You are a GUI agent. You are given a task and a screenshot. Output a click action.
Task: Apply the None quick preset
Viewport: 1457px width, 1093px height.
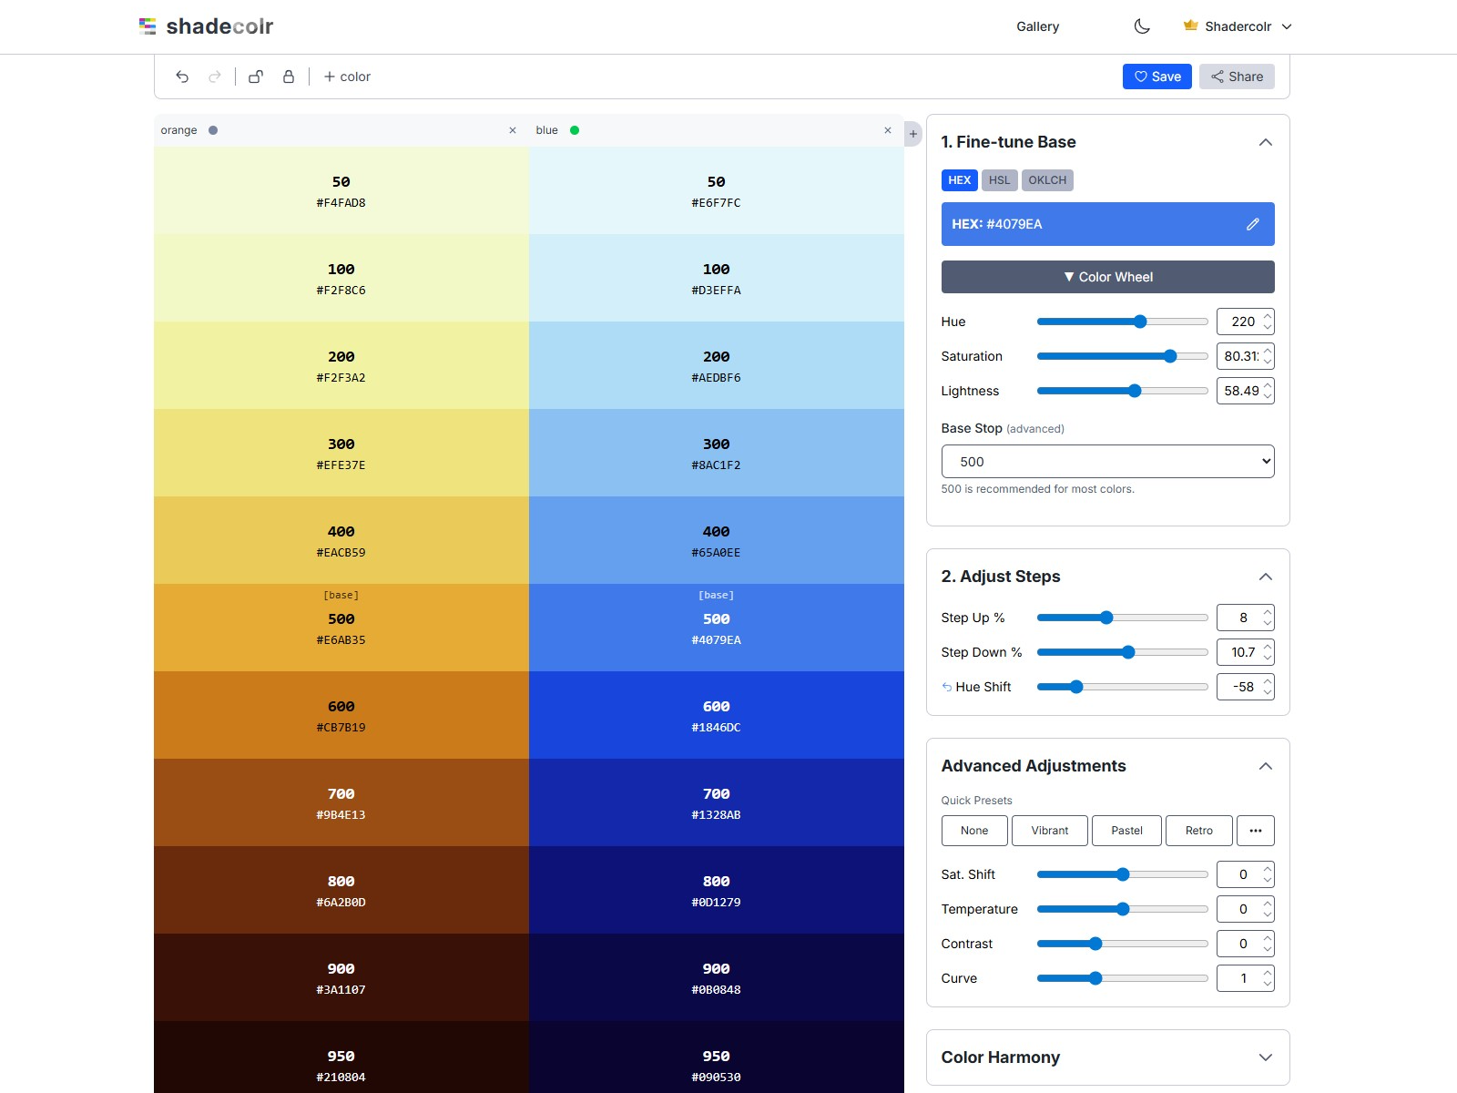point(974,831)
